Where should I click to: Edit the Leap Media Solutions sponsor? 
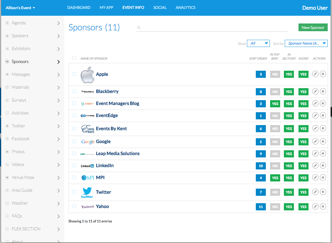[x=315, y=153]
